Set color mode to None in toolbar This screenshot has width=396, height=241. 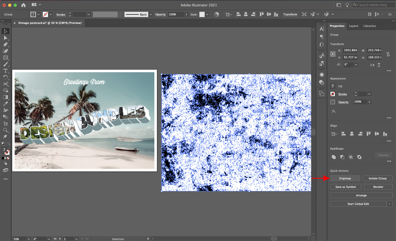(x=8, y=158)
